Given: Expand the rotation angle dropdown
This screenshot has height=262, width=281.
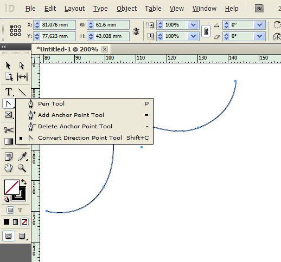Looking at the screenshot, I should 259,25.
